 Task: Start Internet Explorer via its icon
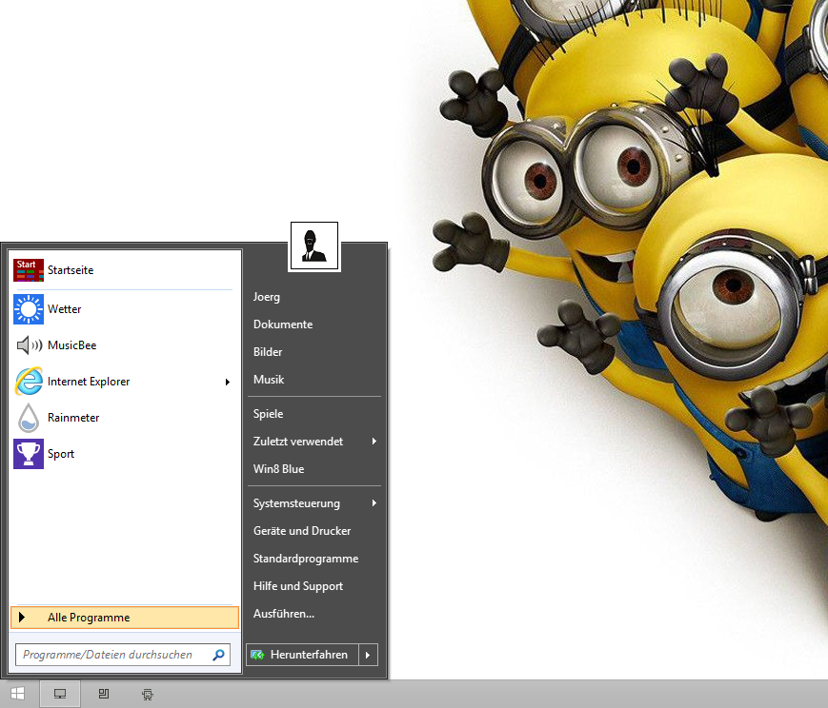[x=29, y=382]
